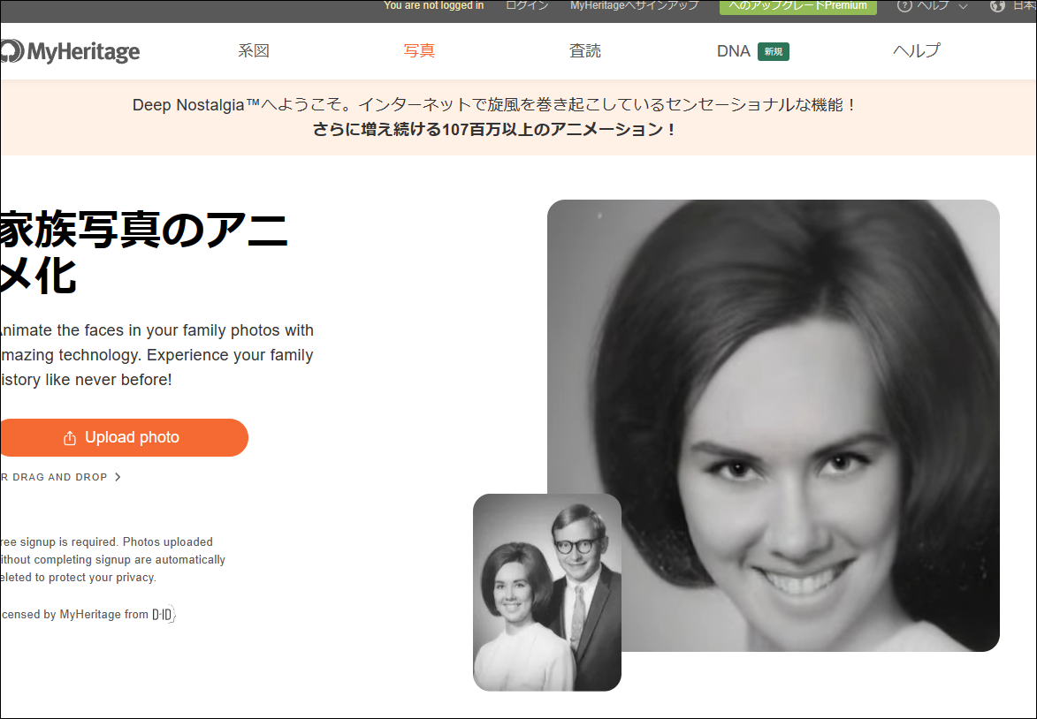The image size is (1037, 719).
Task: Click the 'You are not logged in' text
Action: coord(434,5)
